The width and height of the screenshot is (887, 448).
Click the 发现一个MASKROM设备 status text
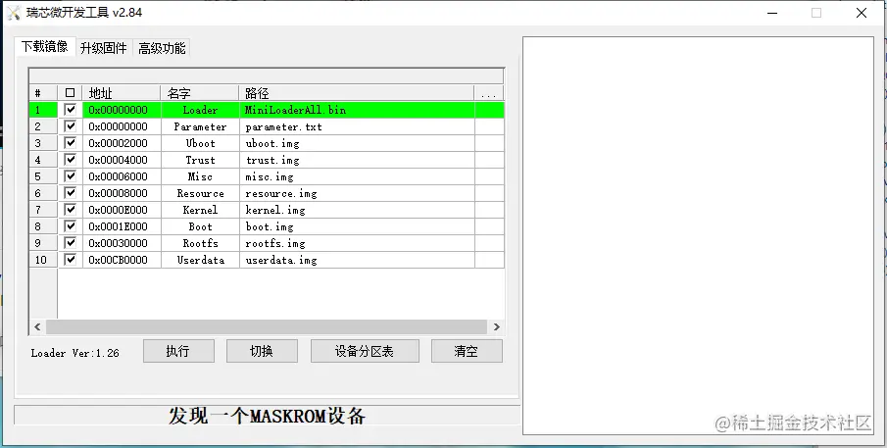(267, 416)
